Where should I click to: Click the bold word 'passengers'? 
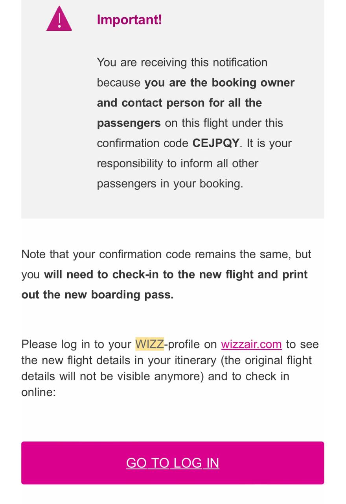click(x=129, y=123)
